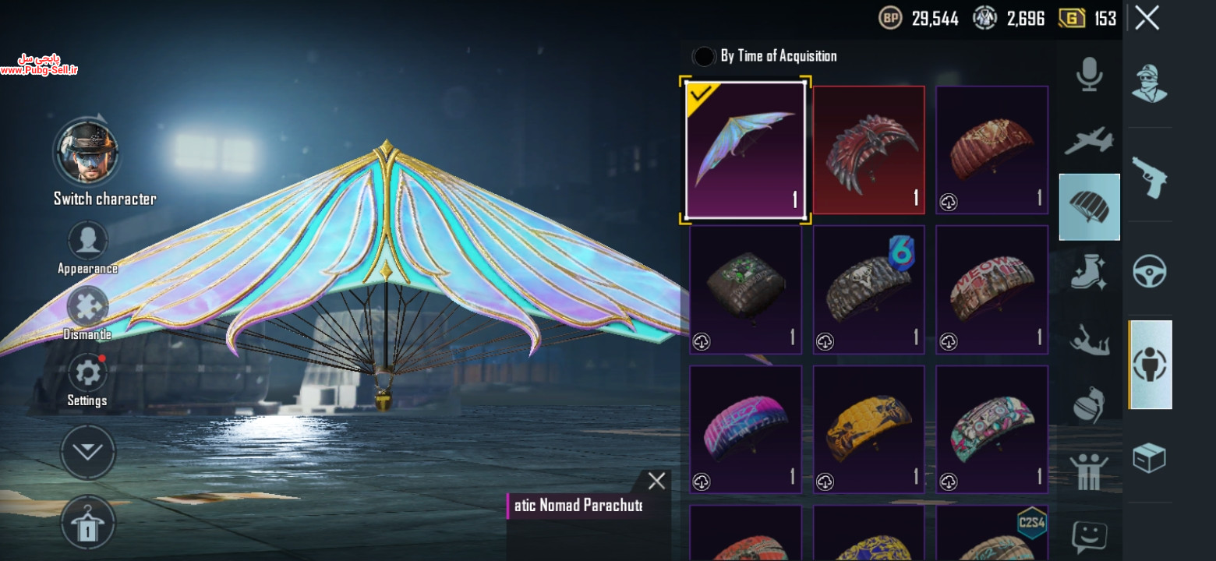Open the wardrobe hanger preset button
Image resolution: width=1216 pixels, height=561 pixels.
point(87,523)
